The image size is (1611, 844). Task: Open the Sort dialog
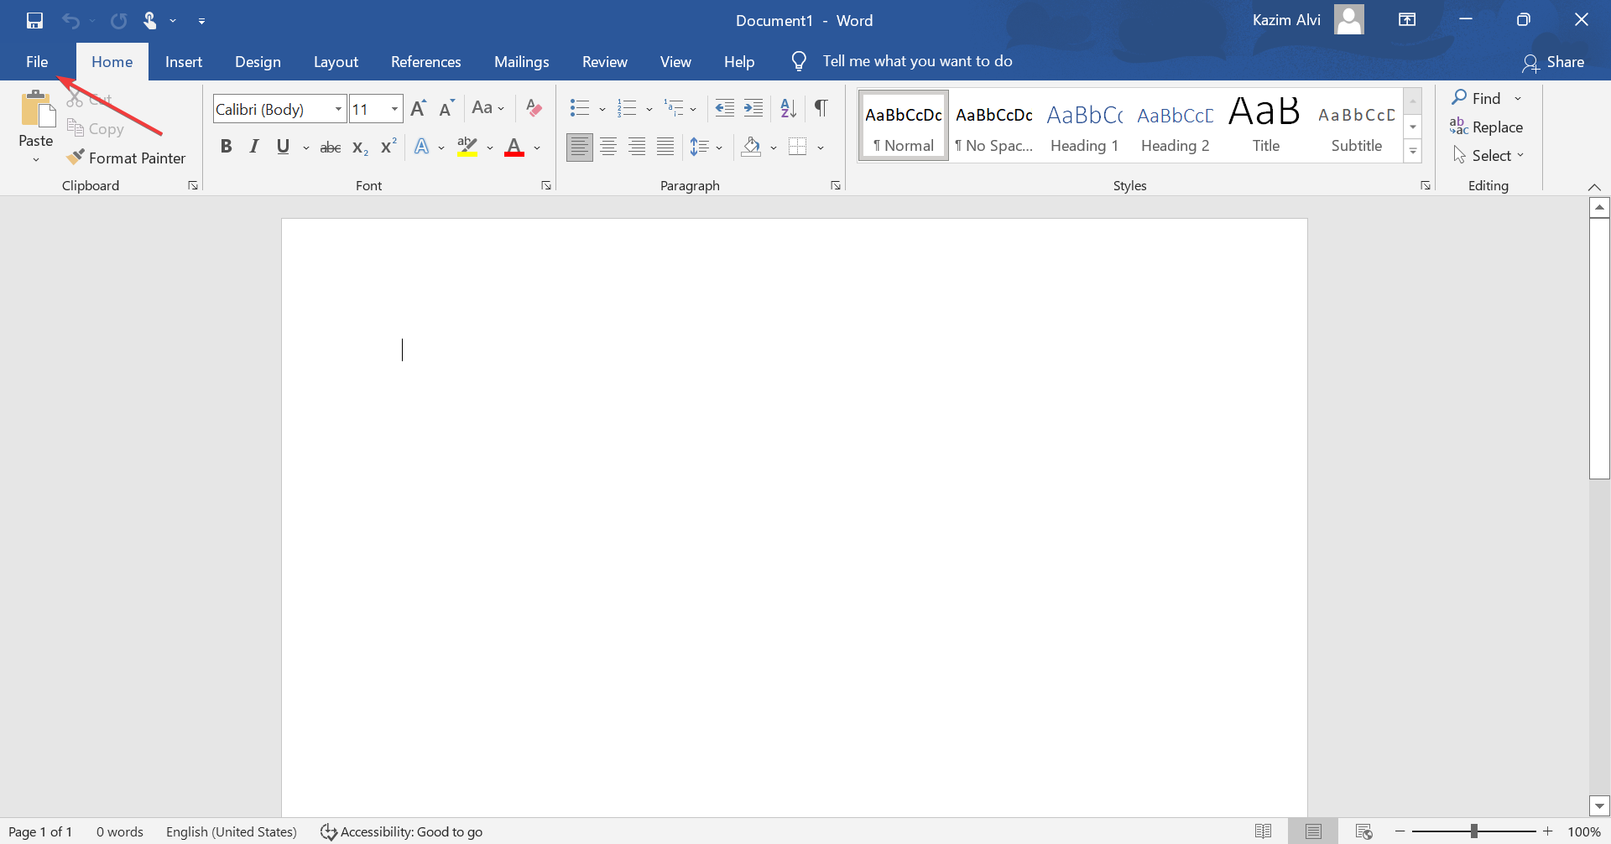(x=787, y=108)
